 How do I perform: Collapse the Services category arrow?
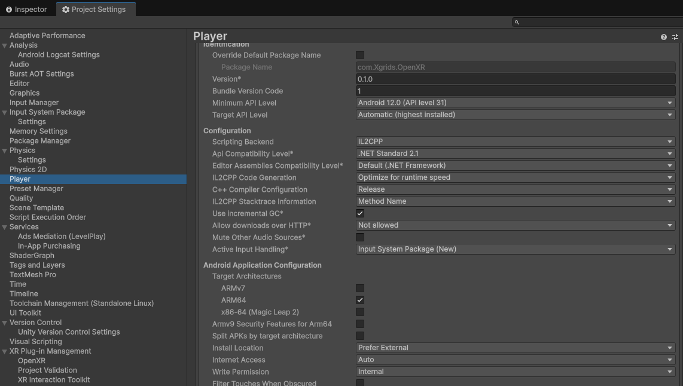[x=4, y=226]
